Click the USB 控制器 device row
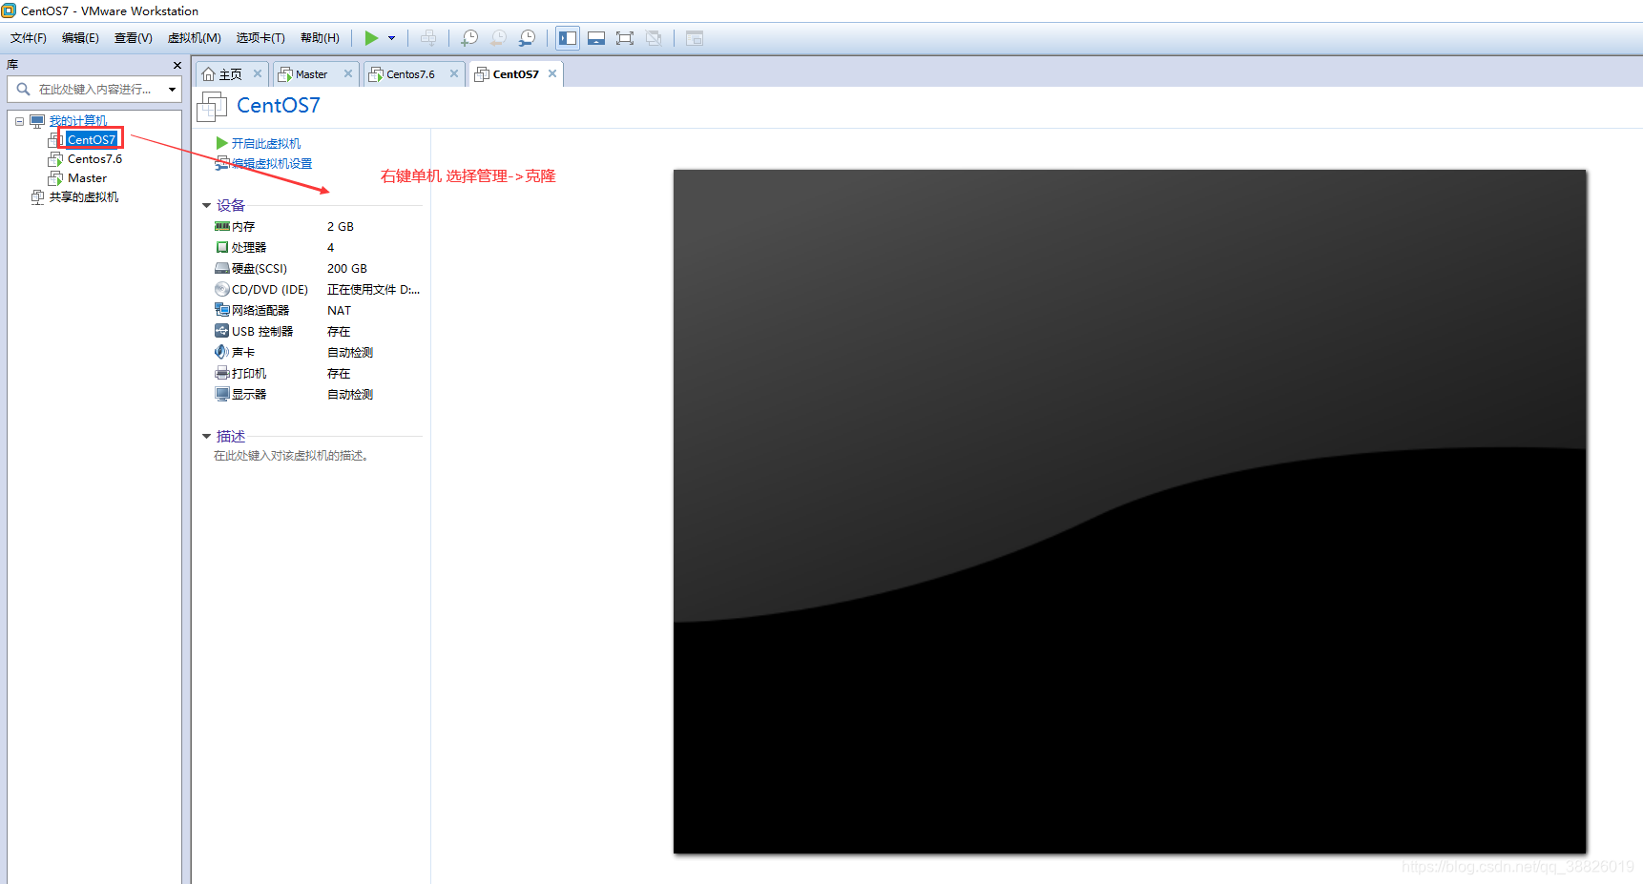1643x884 pixels. point(318,331)
